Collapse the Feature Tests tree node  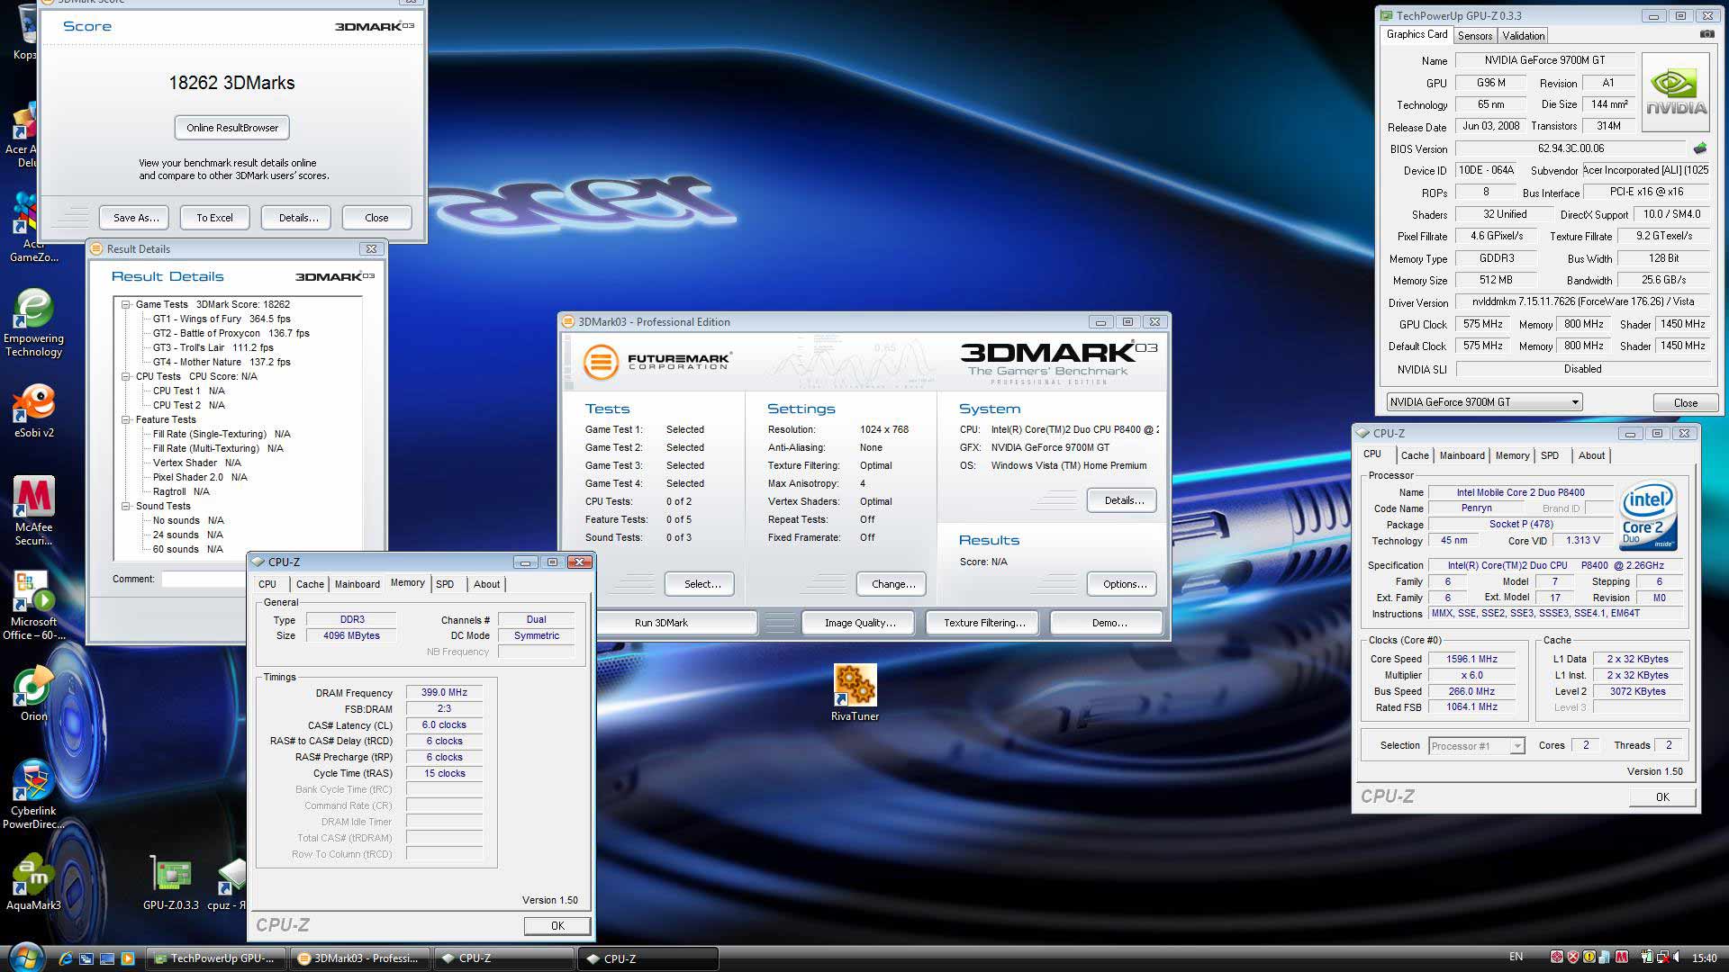pyautogui.click(x=126, y=419)
